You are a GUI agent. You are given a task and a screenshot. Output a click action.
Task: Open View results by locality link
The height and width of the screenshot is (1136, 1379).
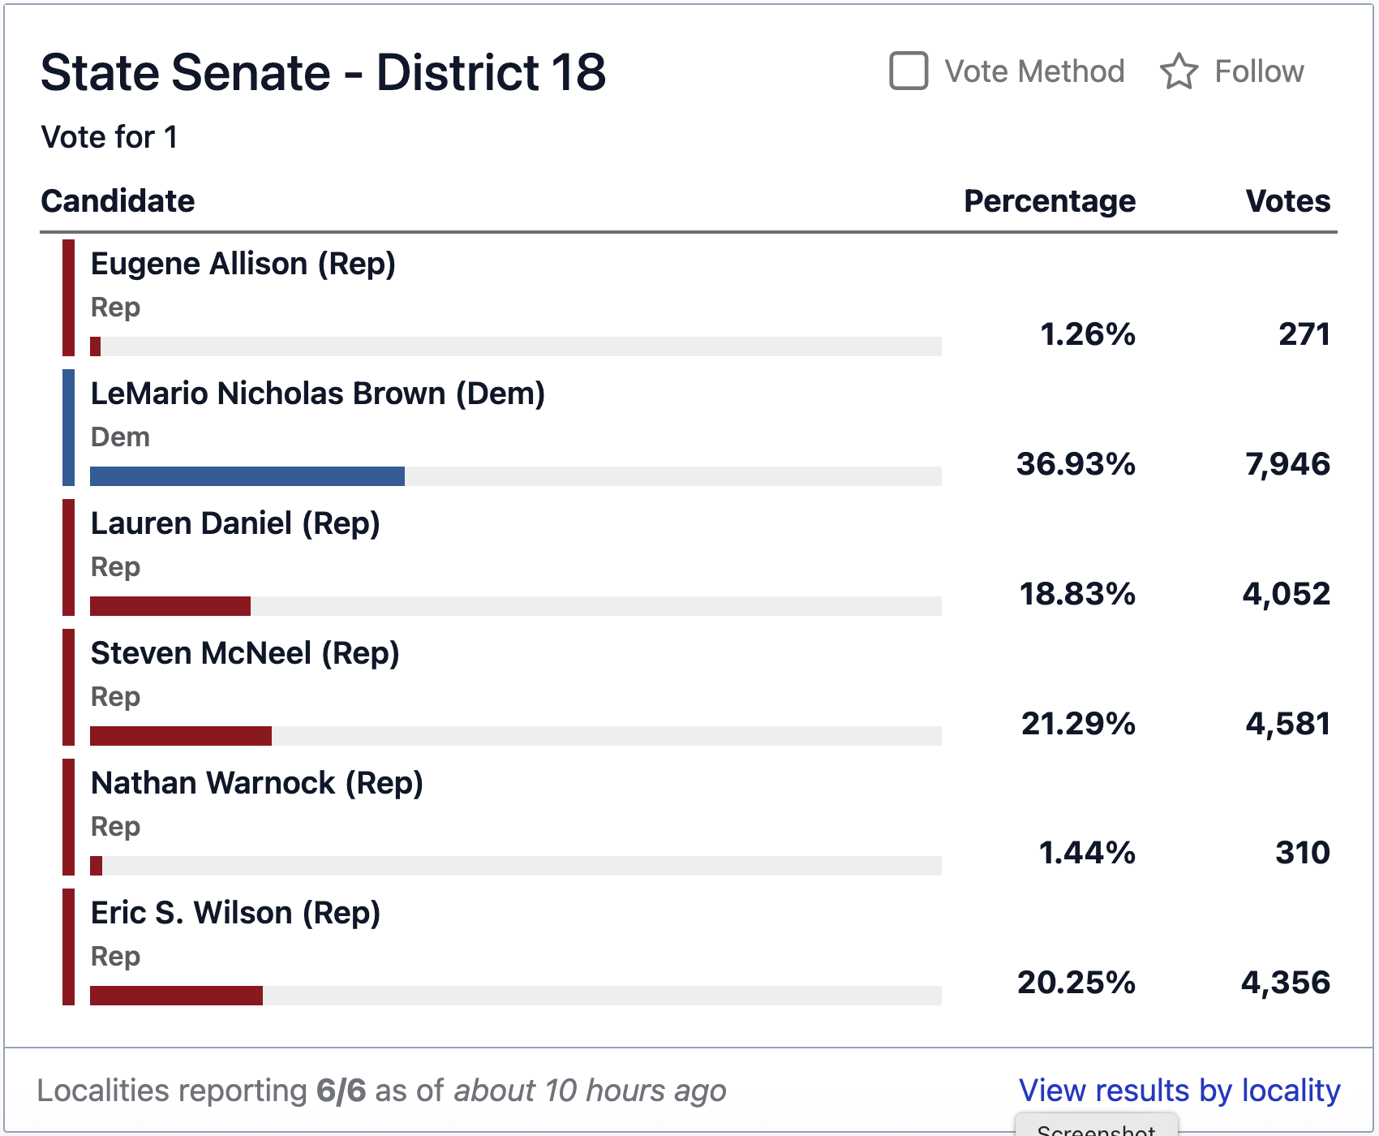point(1179,1090)
